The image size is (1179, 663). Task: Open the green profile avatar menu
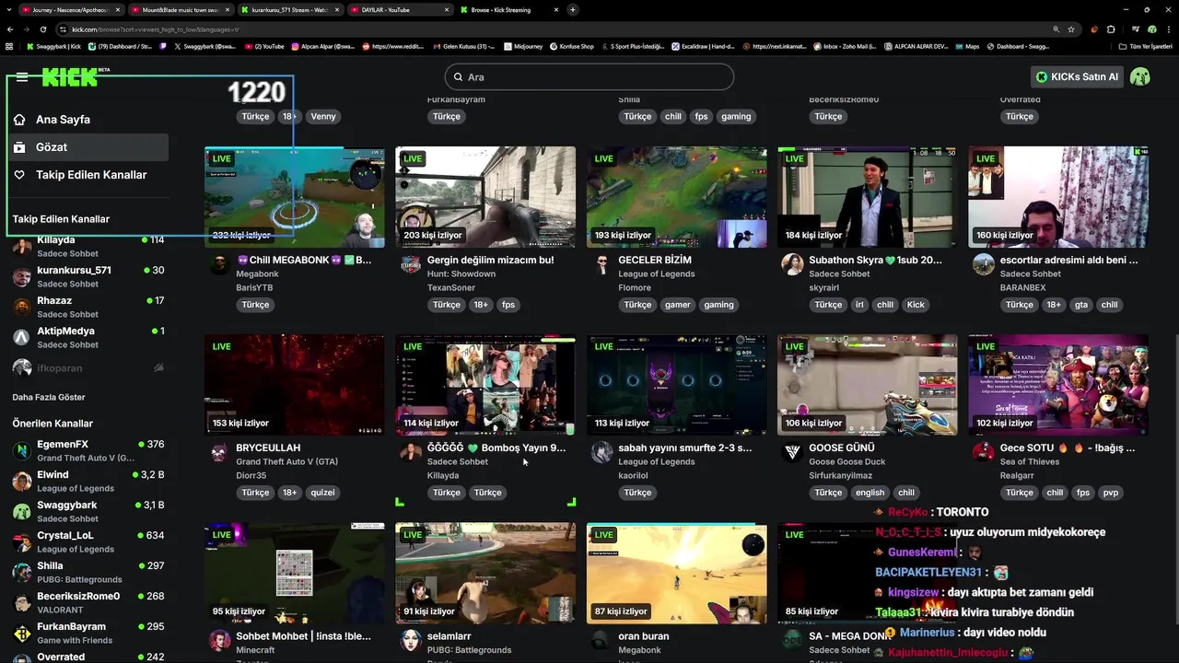tap(1140, 77)
